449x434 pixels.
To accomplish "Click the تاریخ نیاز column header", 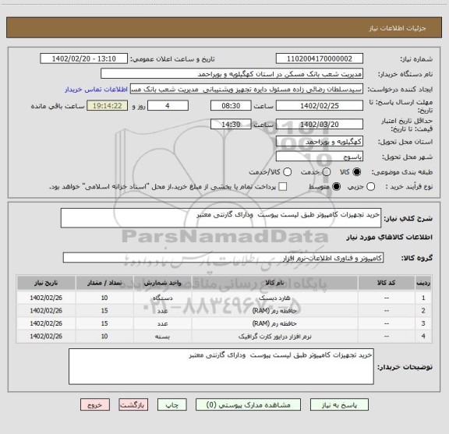I will click(x=46, y=283).
